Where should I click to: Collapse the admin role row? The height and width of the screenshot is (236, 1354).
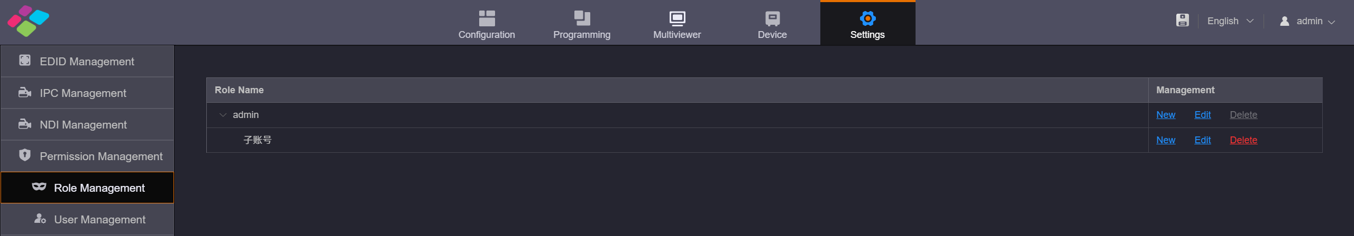click(223, 115)
